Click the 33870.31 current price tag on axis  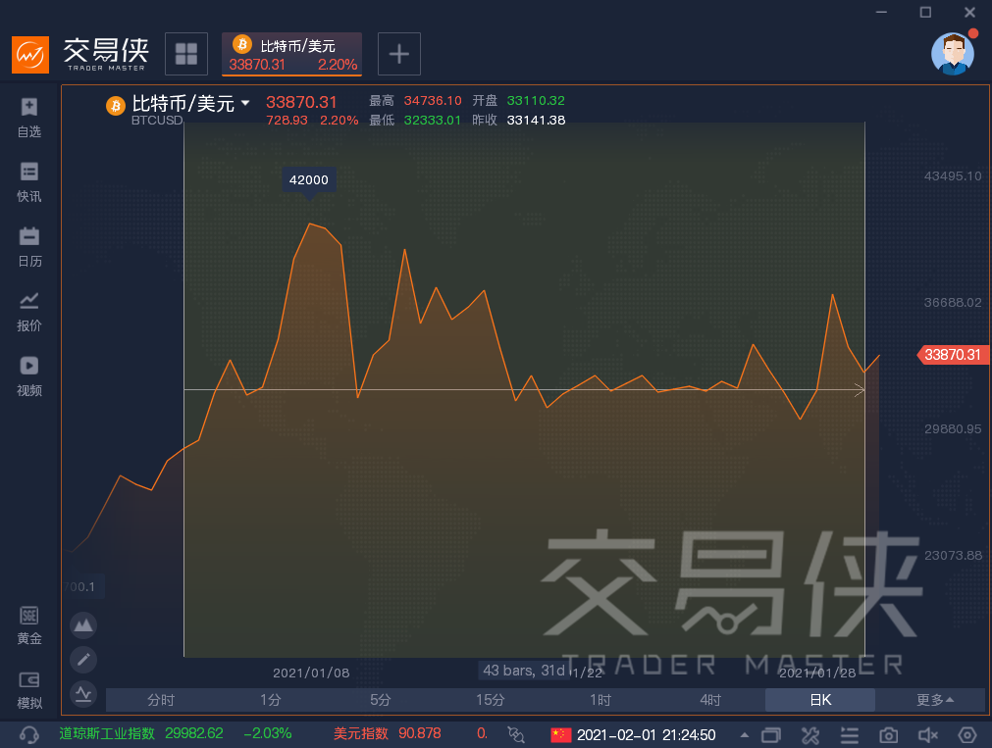952,355
